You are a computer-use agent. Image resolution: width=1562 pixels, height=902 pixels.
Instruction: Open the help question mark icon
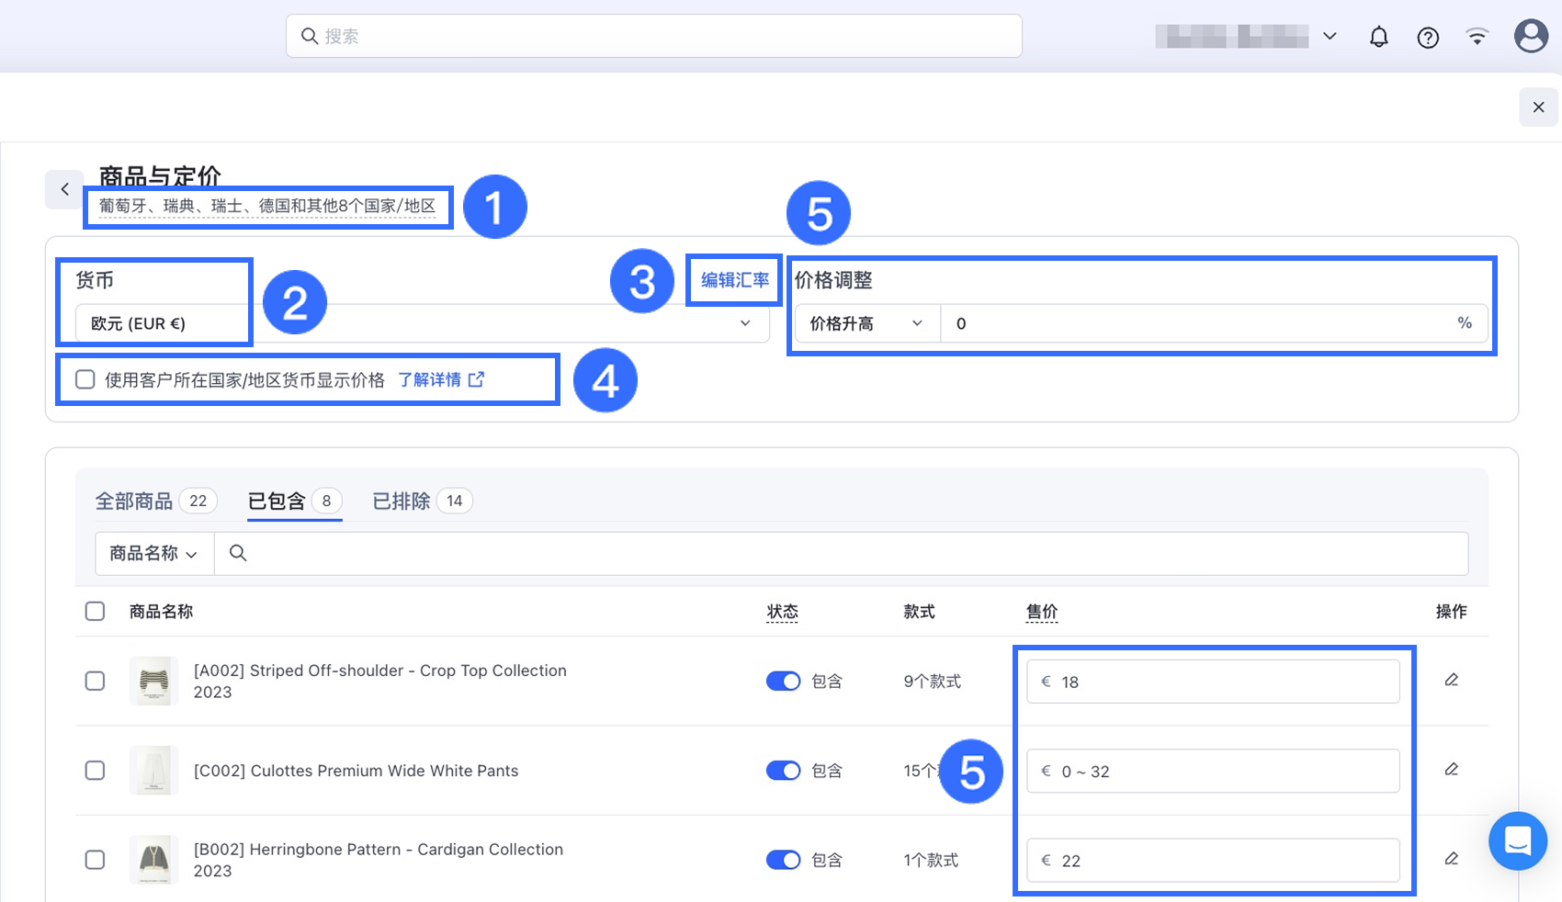tap(1428, 37)
